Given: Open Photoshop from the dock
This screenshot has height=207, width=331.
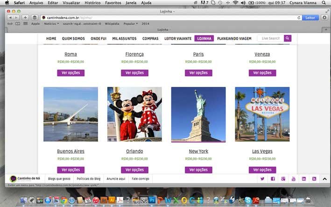Looking at the screenshot, I should click(x=152, y=200).
